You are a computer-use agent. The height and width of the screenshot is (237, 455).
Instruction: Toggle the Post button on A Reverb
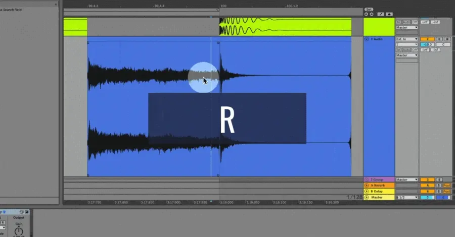(446, 186)
